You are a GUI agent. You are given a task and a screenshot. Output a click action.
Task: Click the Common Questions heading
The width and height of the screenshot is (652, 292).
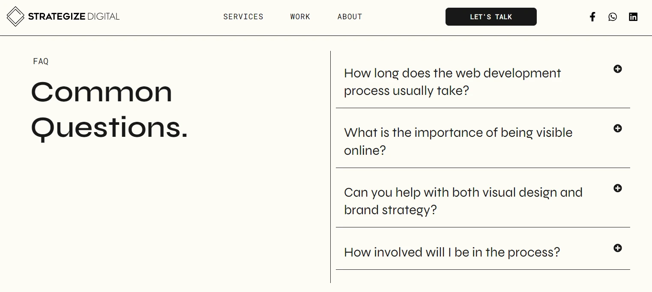109,110
